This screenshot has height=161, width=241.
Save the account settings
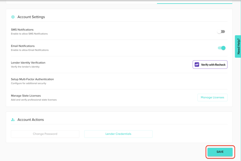tap(220, 152)
